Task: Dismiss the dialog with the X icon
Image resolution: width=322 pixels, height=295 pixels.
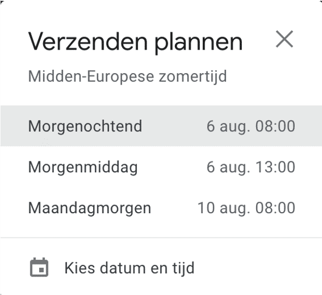Action: pyautogui.click(x=284, y=39)
